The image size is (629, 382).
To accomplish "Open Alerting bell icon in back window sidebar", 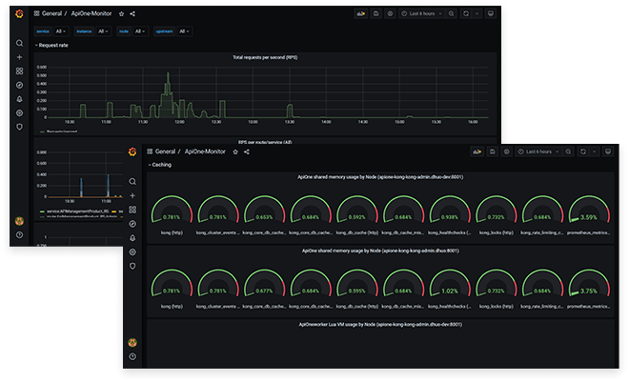I will tap(19, 99).
